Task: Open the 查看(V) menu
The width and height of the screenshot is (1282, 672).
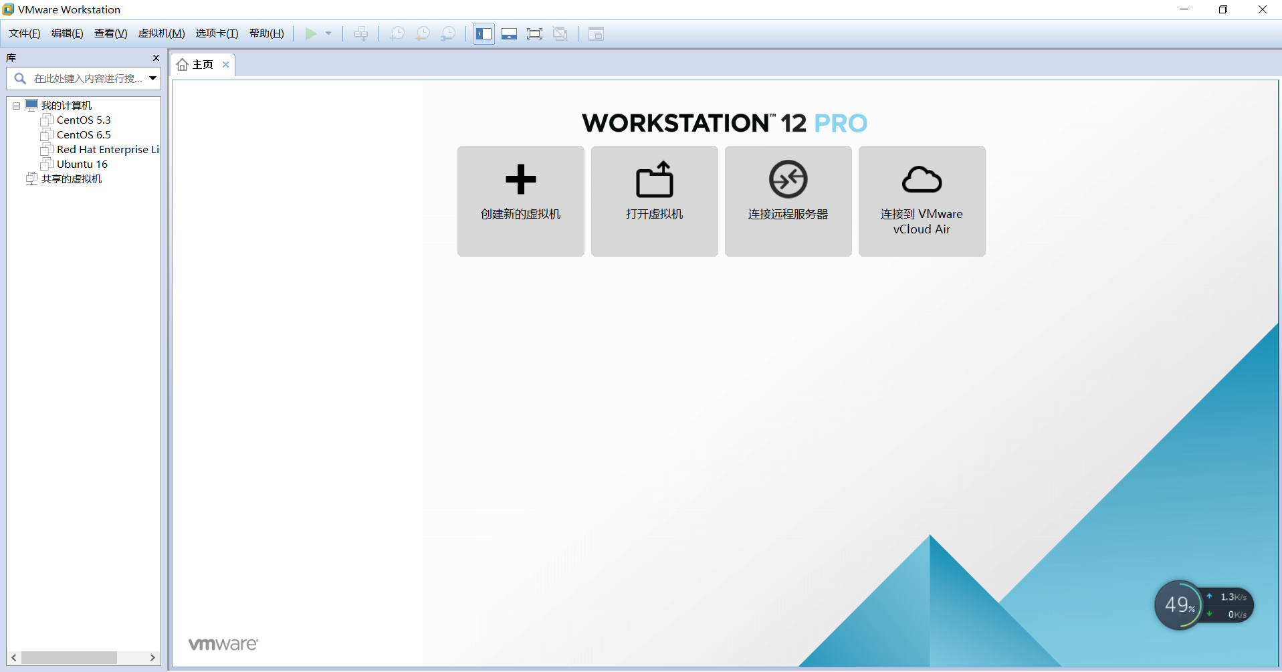Action: [110, 33]
